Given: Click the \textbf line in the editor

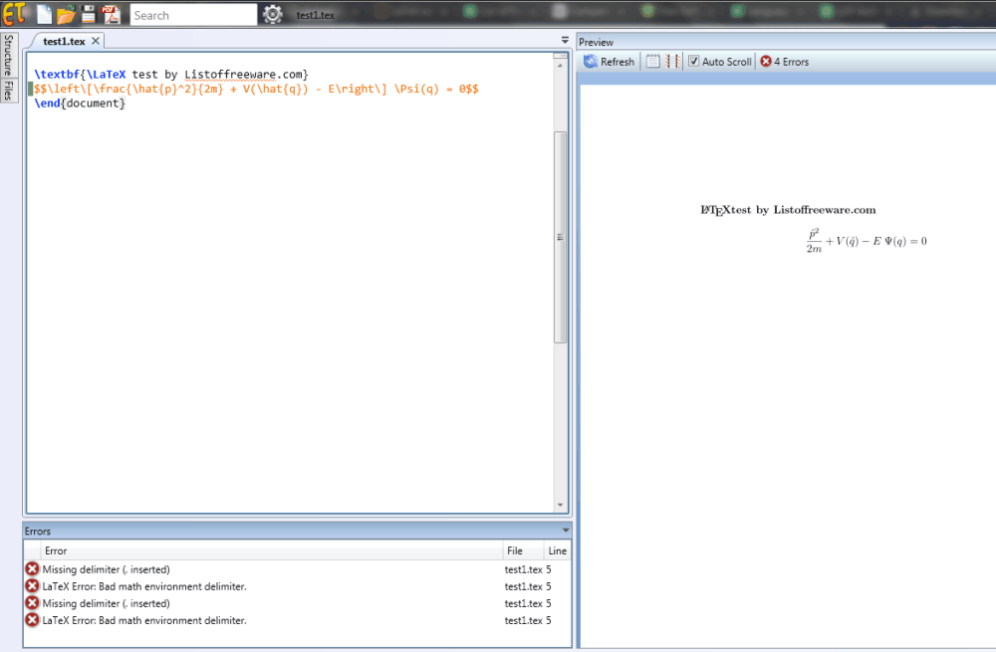Looking at the screenshot, I should [171, 75].
